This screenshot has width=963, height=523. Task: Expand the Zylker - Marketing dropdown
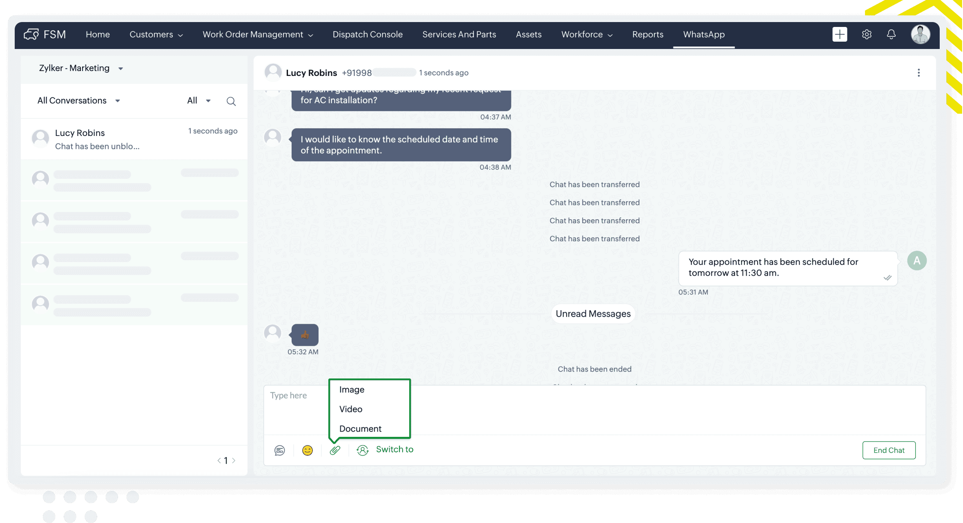pos(81,68)
